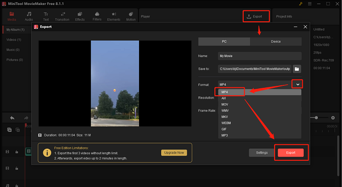Minimize the Export dialog

coord(295,27)
